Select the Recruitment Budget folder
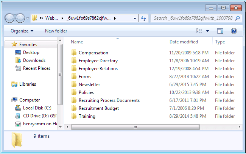246x154 pixels. (x=99, y=108)
